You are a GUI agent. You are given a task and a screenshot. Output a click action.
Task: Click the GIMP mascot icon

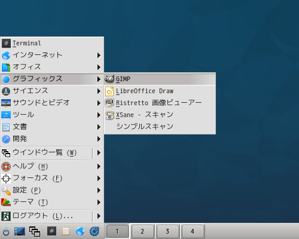tap(109, 79)
